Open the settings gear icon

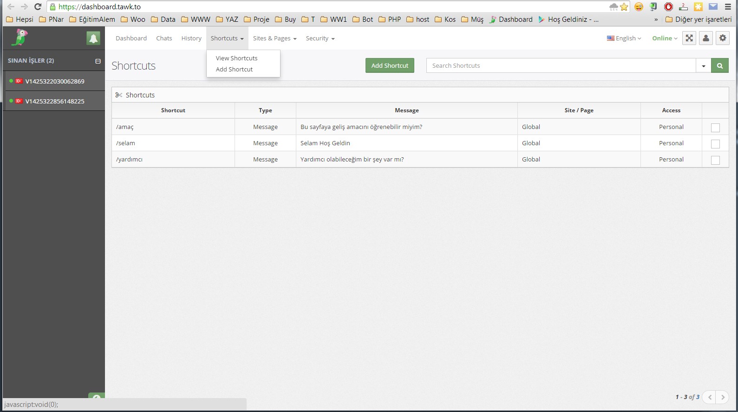click(723, 39)
